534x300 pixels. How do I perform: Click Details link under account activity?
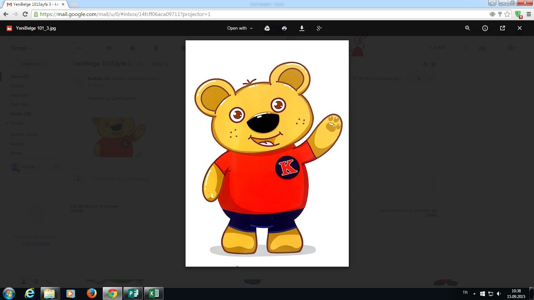[x=431, y=214]
